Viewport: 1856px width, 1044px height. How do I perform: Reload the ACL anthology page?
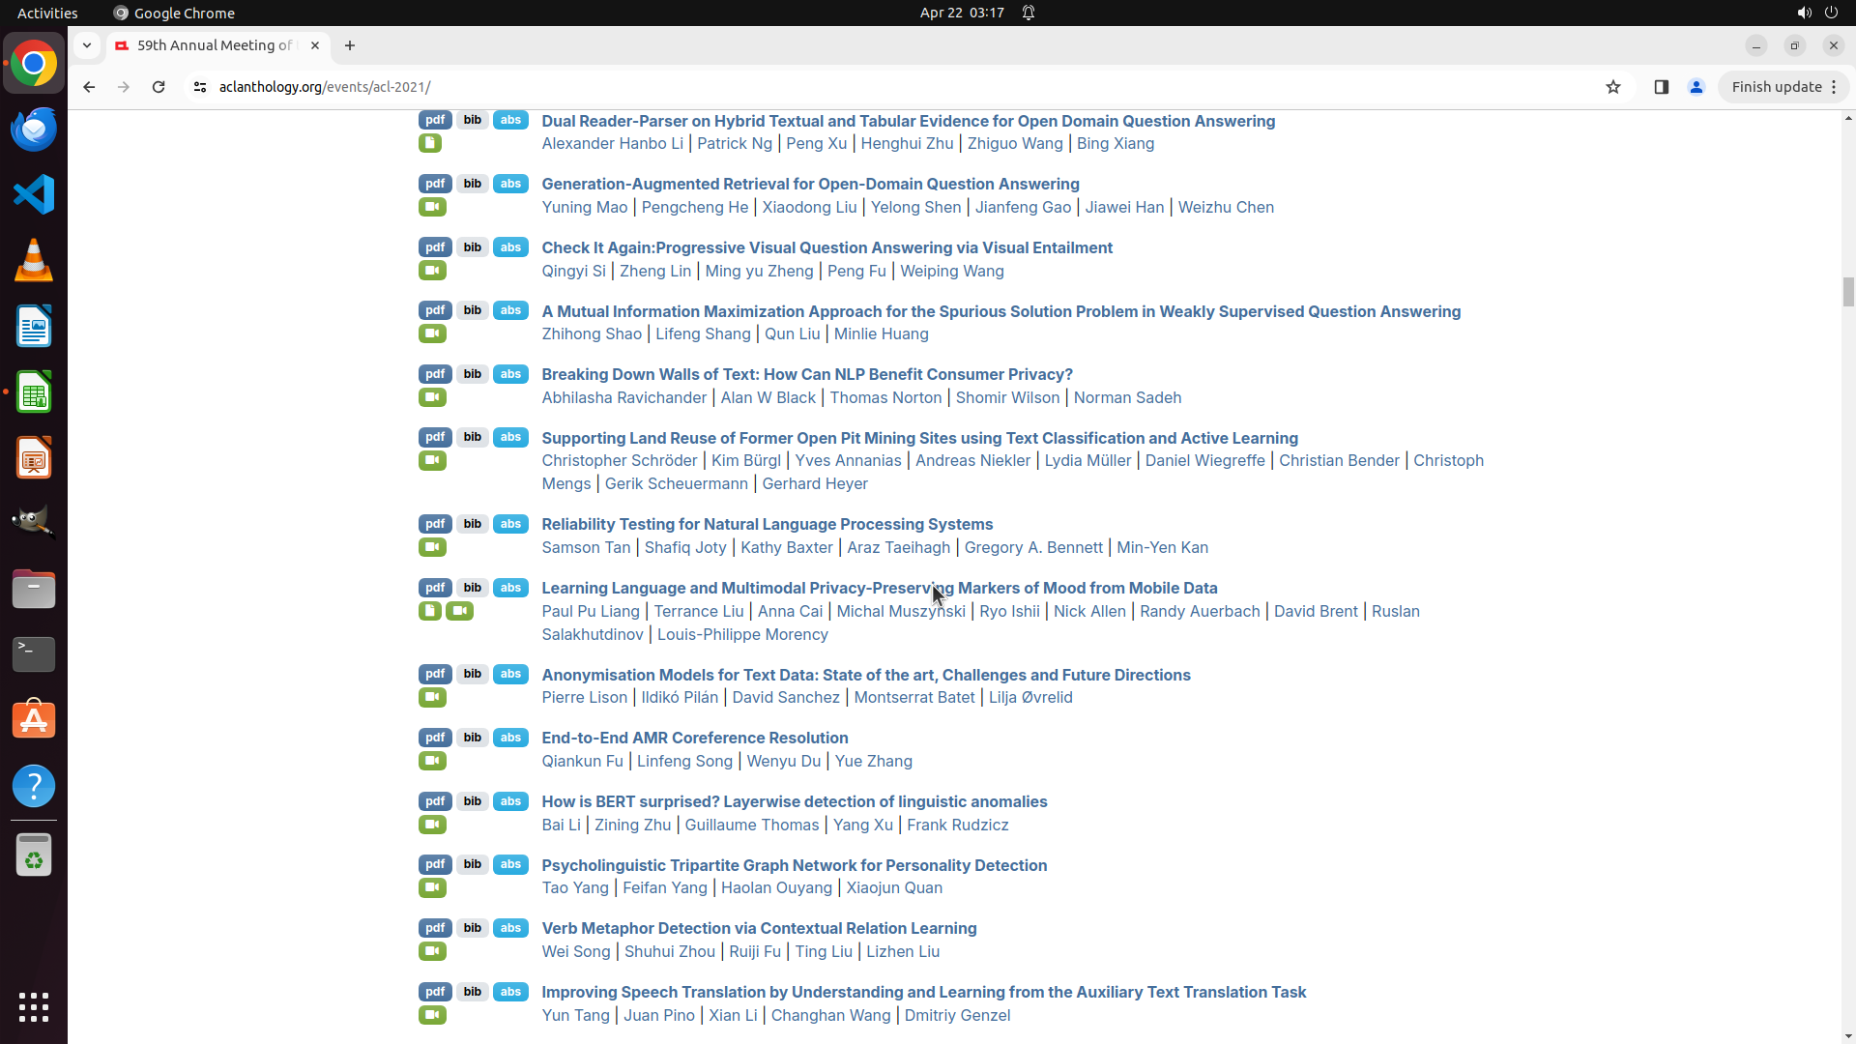159,87
